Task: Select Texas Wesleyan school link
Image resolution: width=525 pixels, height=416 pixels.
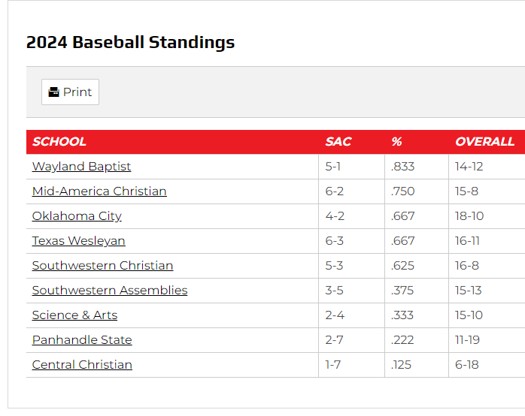Action: coord(78,241)
